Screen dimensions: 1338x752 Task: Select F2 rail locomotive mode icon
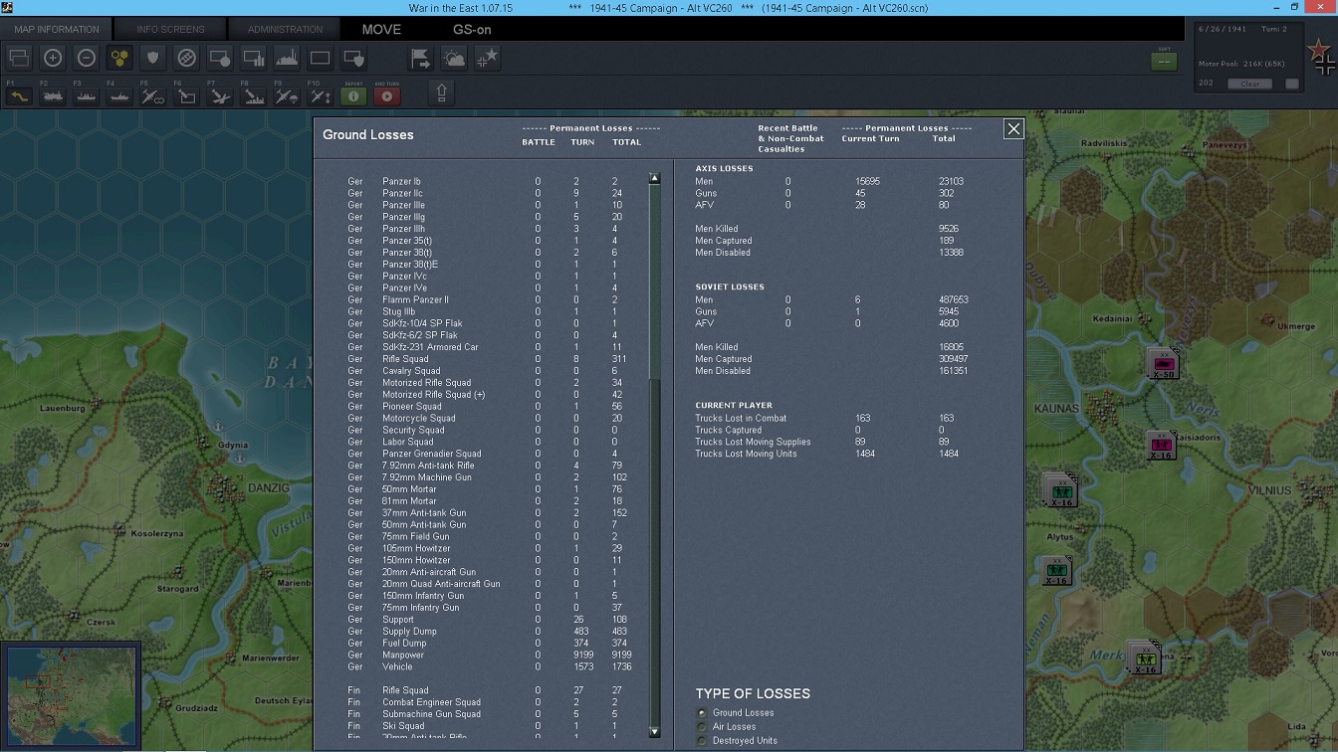click(x=53, y=95)
